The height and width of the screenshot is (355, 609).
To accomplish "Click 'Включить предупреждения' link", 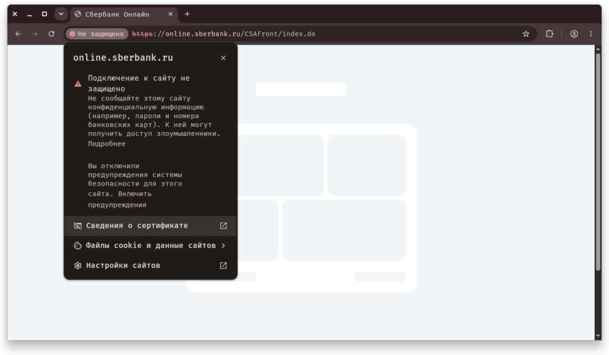I will [120, 199].
